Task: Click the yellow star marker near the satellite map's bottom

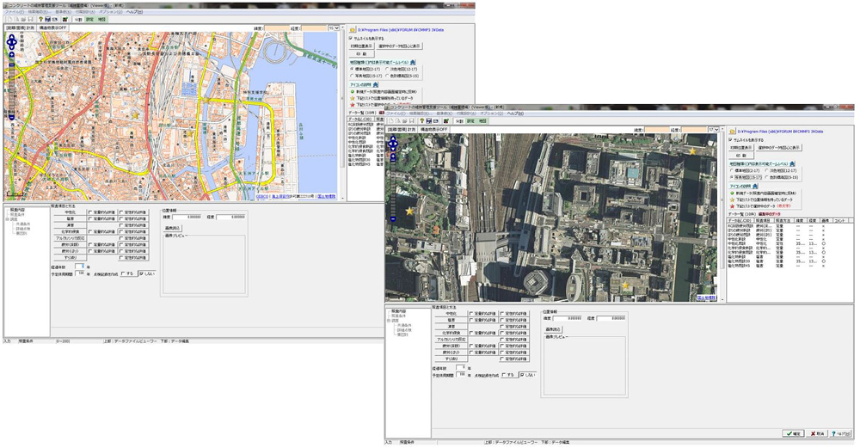Action: (626, 285)
